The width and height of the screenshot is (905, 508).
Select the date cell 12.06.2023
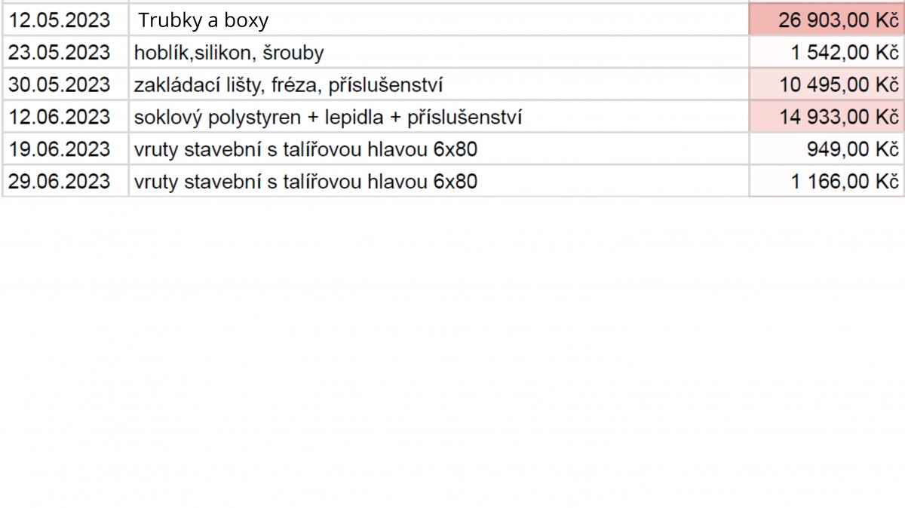pyautogui.click(x=66, y=117)
